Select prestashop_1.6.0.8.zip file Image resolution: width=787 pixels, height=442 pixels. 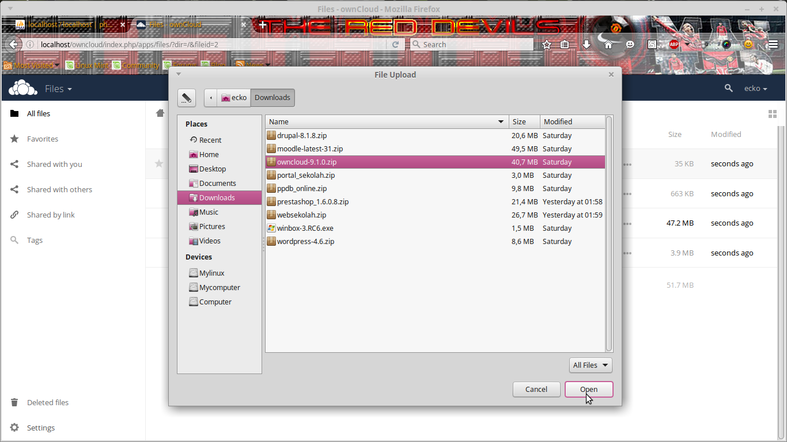click(436, 201)
